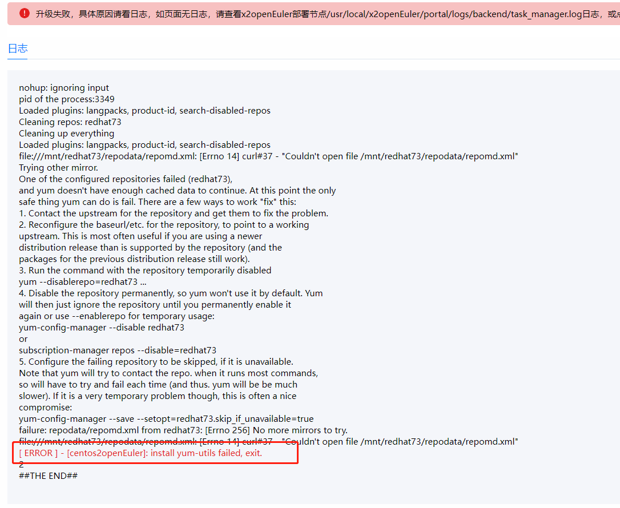Click the 'Cleaning up everything' log line

66,134
